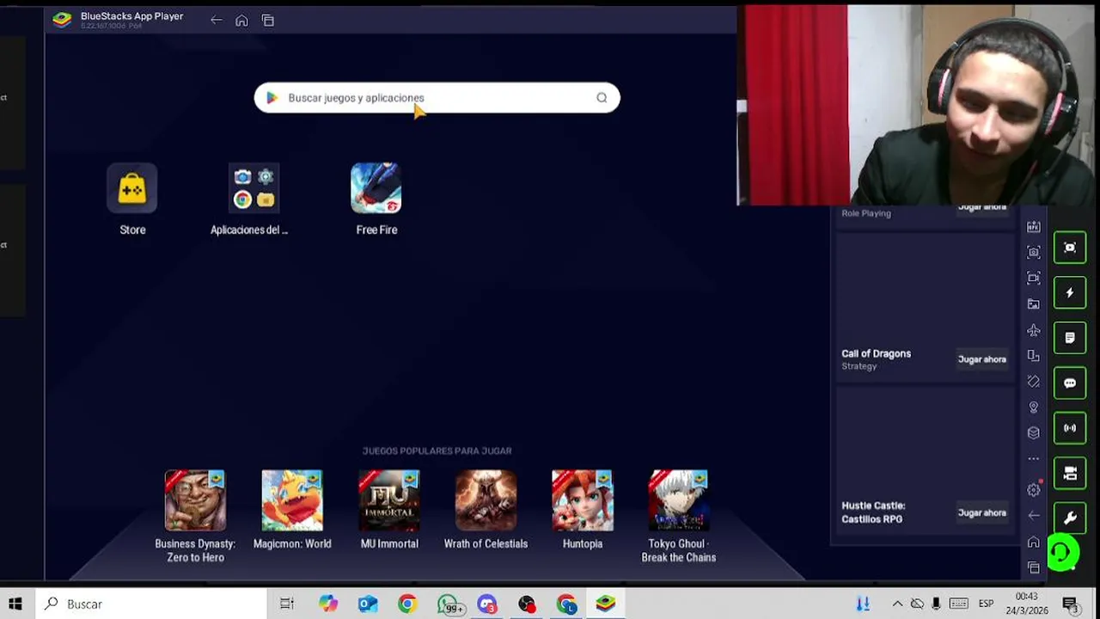Open the recent apps view in the title bar
The width and height of the screenshot is (1100, 619).
point(268,21)
